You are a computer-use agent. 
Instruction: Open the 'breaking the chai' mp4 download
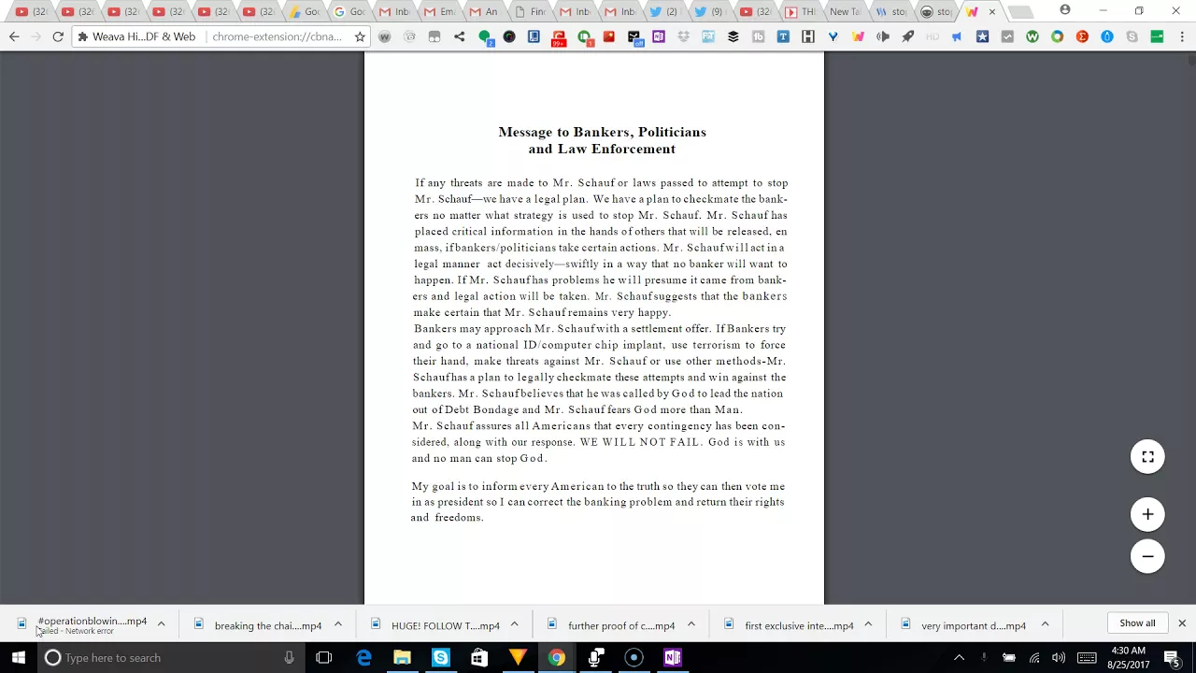pos(258,624)
